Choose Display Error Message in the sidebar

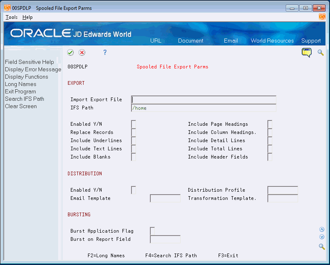click(33, 69)
